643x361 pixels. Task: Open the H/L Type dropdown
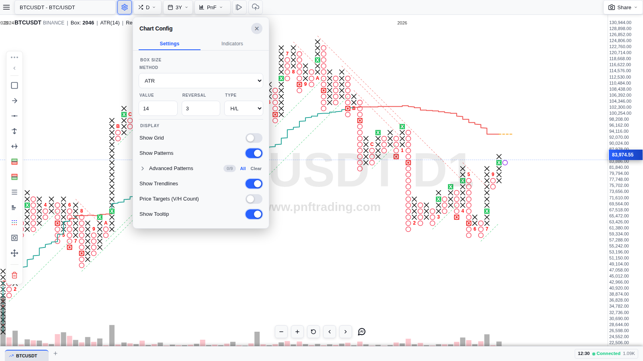tap(244, 108)
